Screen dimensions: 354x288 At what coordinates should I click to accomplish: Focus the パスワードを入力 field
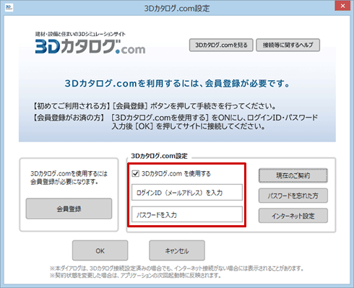tap(187, 214)
